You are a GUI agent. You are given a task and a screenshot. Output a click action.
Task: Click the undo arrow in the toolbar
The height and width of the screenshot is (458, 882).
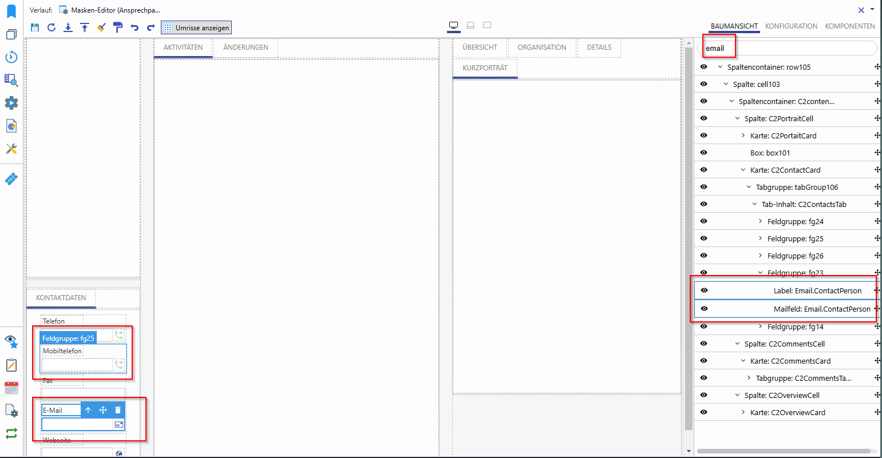tap(135, 27)
